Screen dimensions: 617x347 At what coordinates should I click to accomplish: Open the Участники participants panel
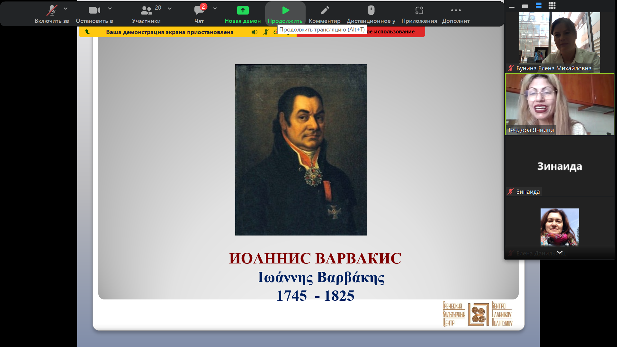(146, 14)
